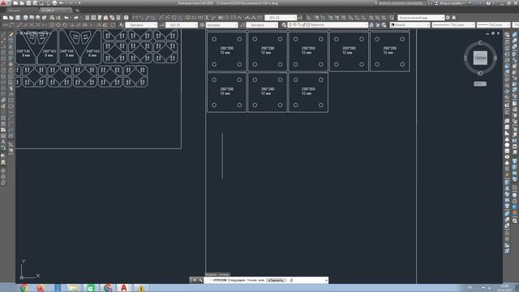The image size is (519, 292).
Task: Click ViewCube west letter З
Action: tap(465, 58)
